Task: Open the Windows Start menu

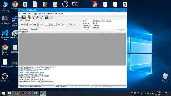Action: (x=3, y=93)
